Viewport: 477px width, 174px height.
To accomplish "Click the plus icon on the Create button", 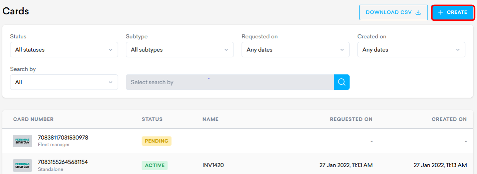I will coord(440,12).
